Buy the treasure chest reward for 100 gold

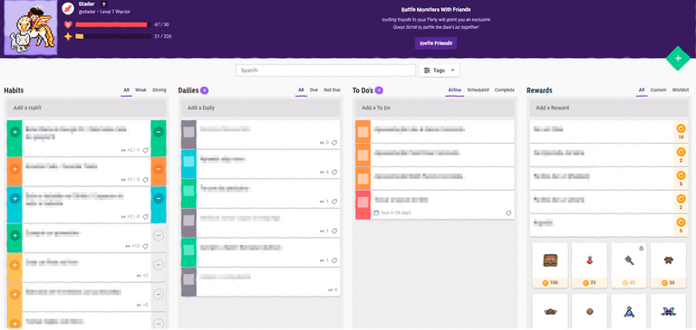click(549, 264)
